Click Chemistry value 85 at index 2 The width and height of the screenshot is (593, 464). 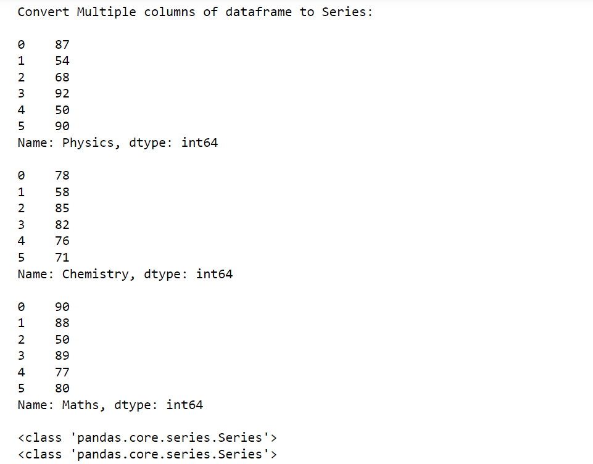(62, 209)
